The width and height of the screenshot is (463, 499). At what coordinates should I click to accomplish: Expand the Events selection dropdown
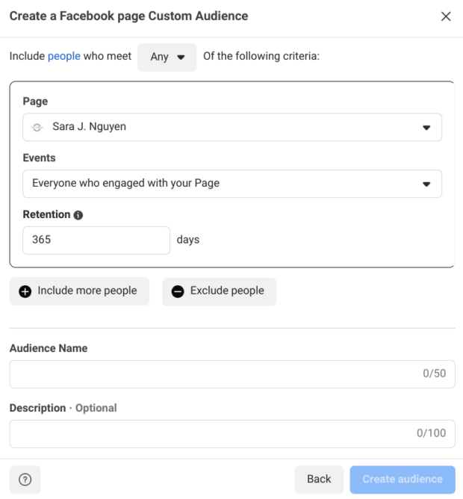[232, 184]
